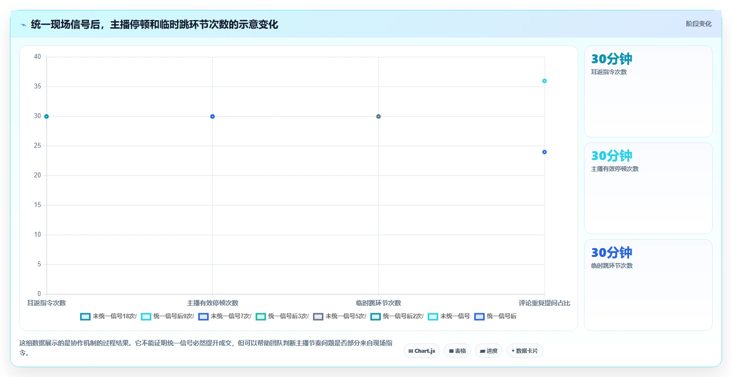Select the 数据卡片 chip
The image size is (732, 377).
[x=524, y=351]
